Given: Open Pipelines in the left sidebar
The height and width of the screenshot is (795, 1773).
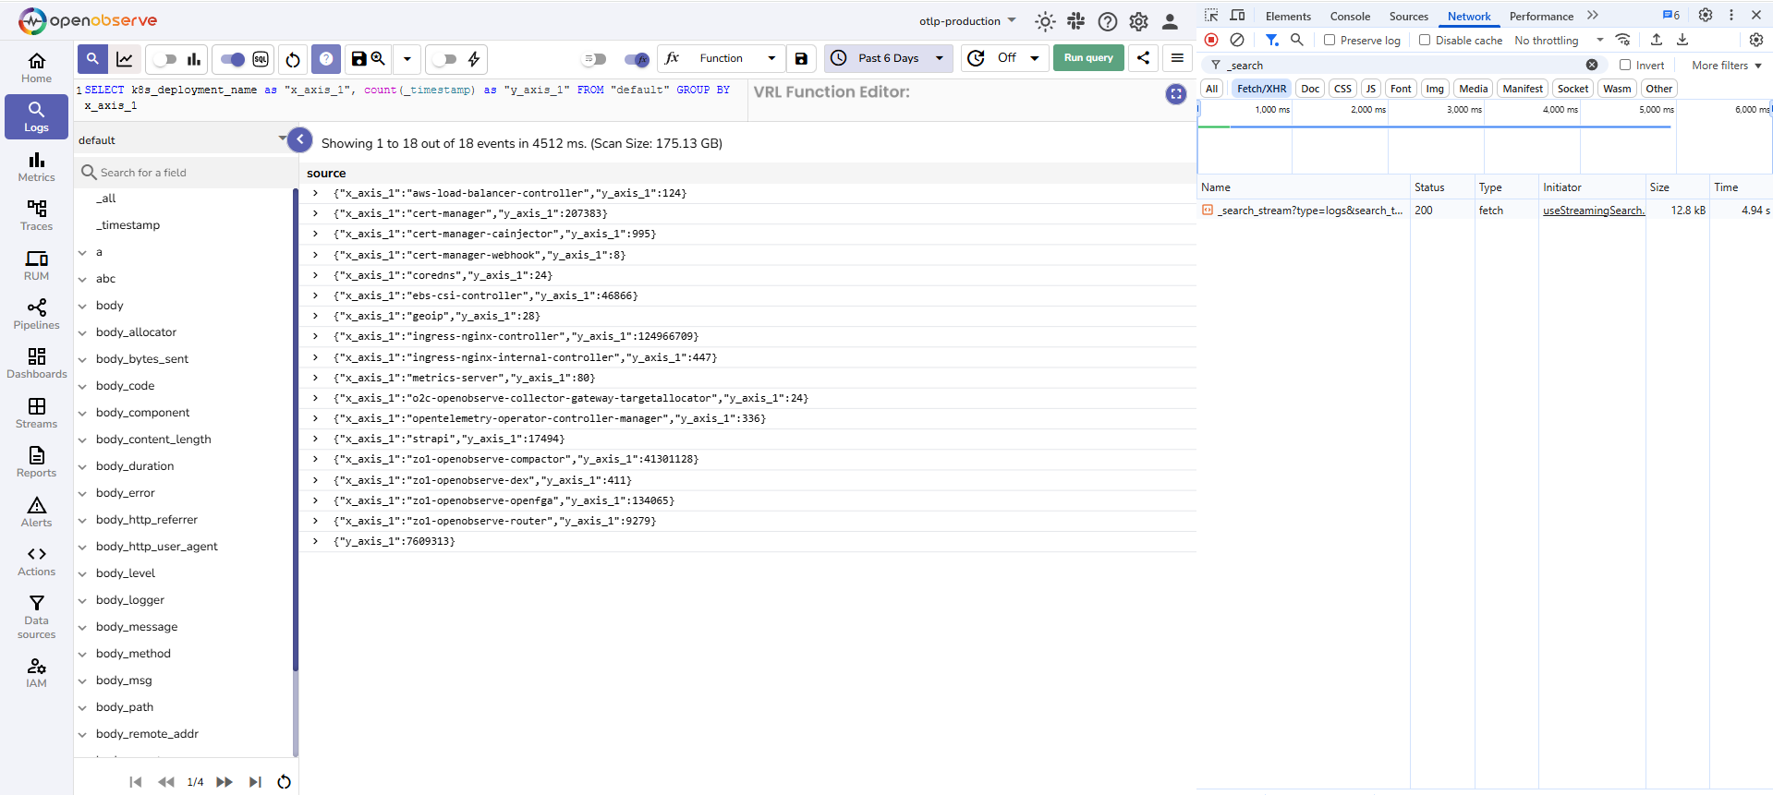Looking at the screenshot, I should pyautogui.click(x=36, y=314).
